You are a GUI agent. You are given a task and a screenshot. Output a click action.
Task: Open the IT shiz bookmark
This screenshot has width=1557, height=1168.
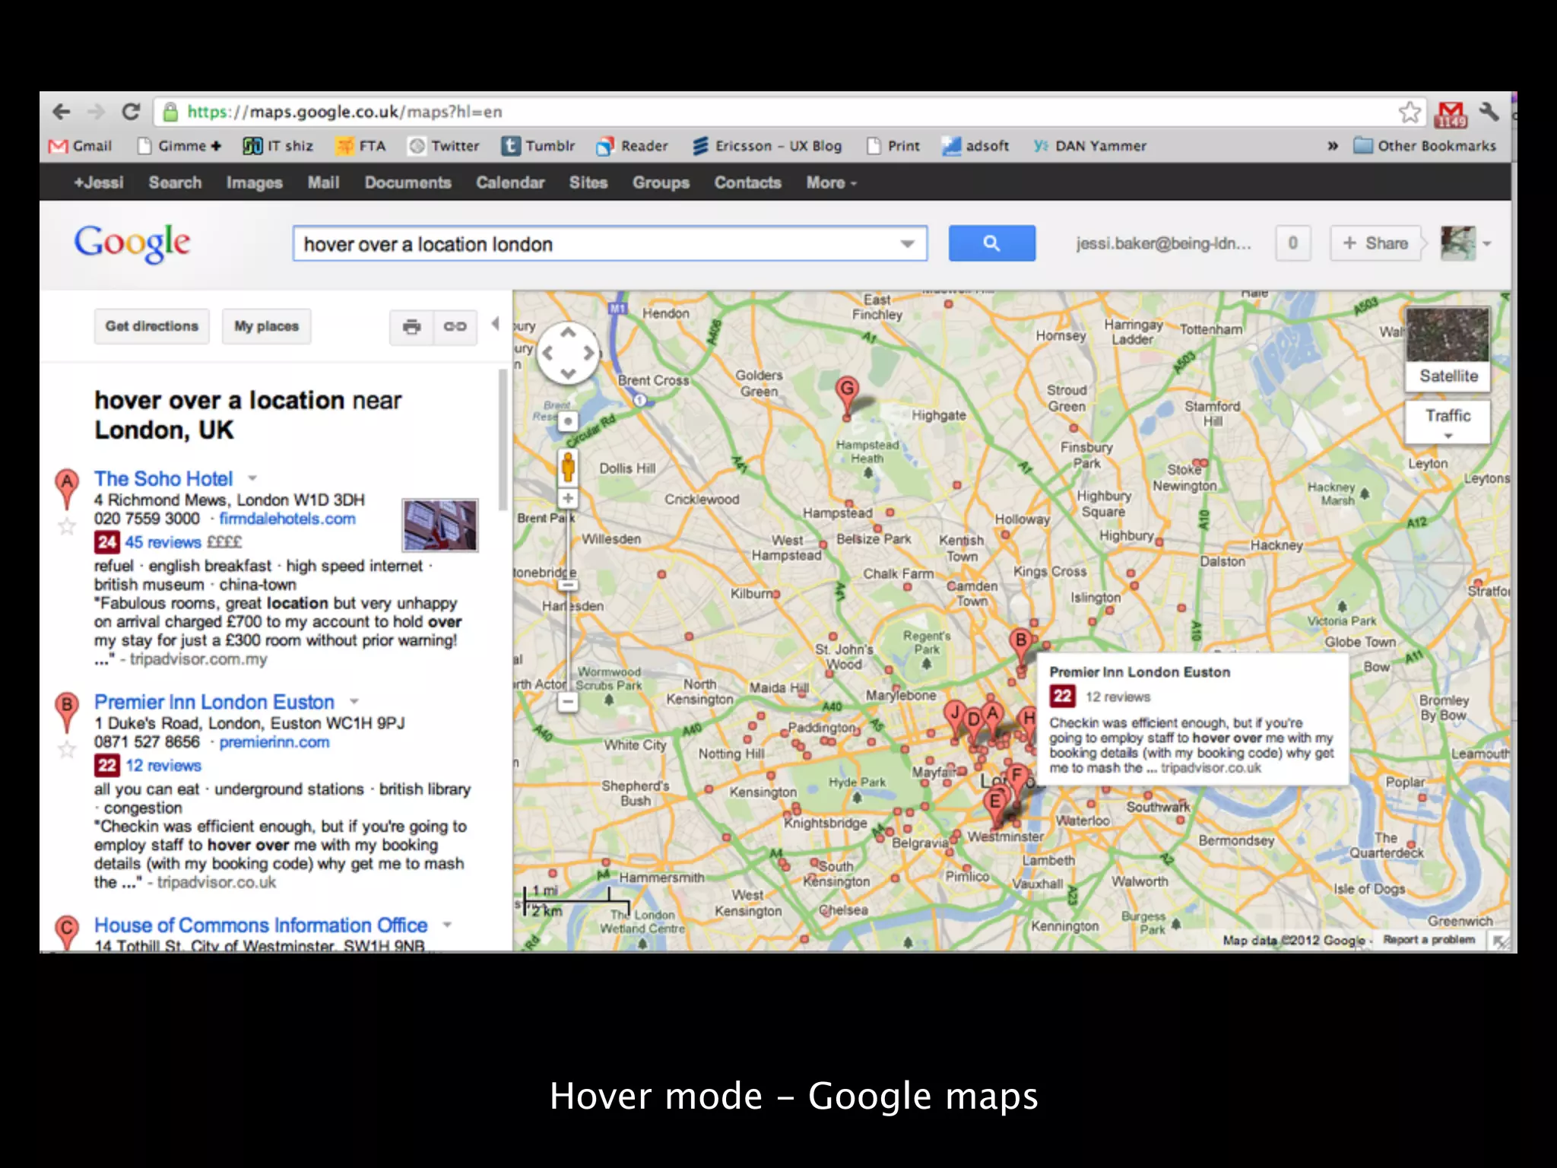click(277, 146)
